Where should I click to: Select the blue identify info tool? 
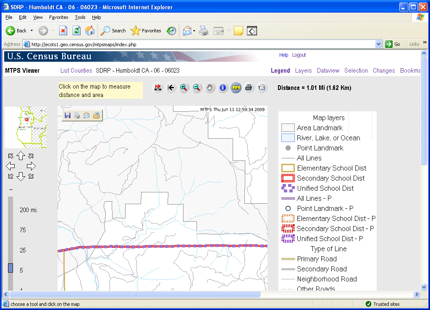[x=223, y=87]
